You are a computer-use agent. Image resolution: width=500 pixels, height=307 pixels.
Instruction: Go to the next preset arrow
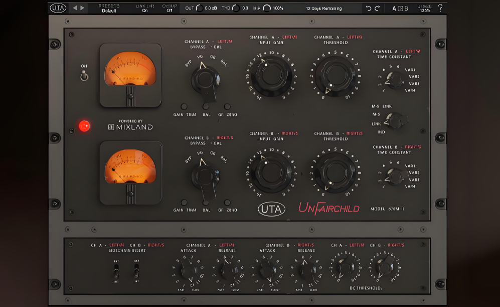coord(83,8)
